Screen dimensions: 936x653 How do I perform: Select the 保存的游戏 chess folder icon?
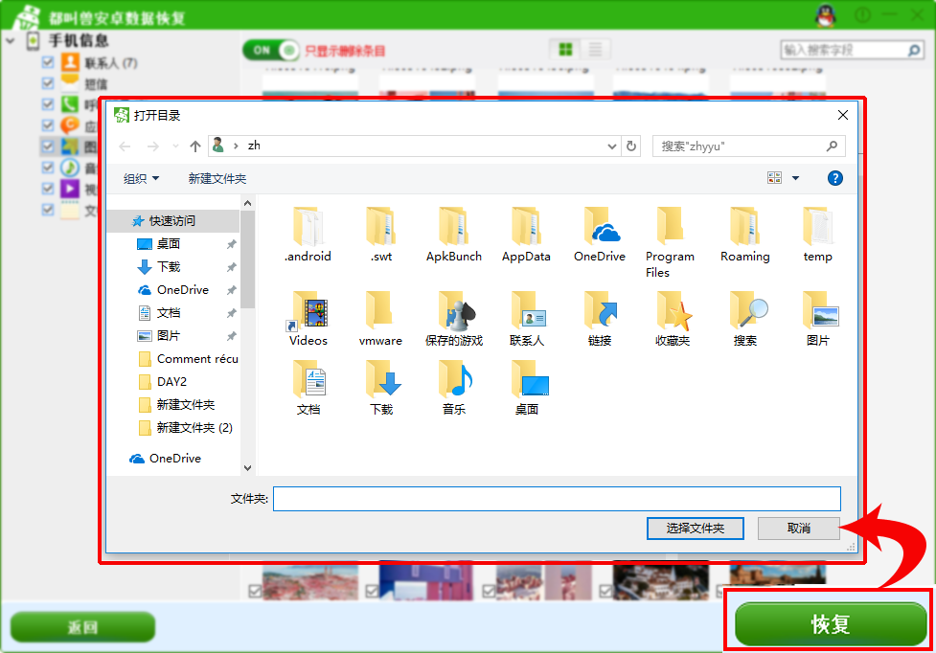pyautogui.click(x=454, y=310)
